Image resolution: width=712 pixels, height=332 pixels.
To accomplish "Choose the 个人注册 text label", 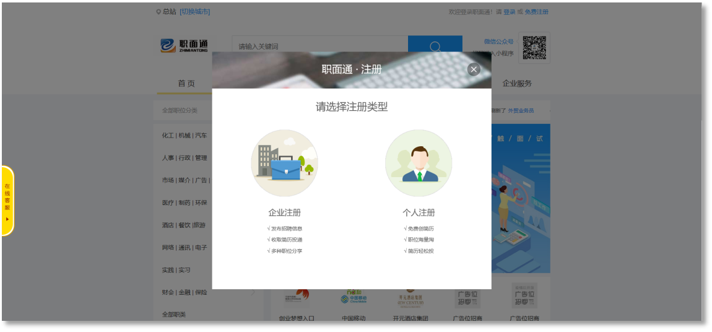I will [x=419, y=212].
